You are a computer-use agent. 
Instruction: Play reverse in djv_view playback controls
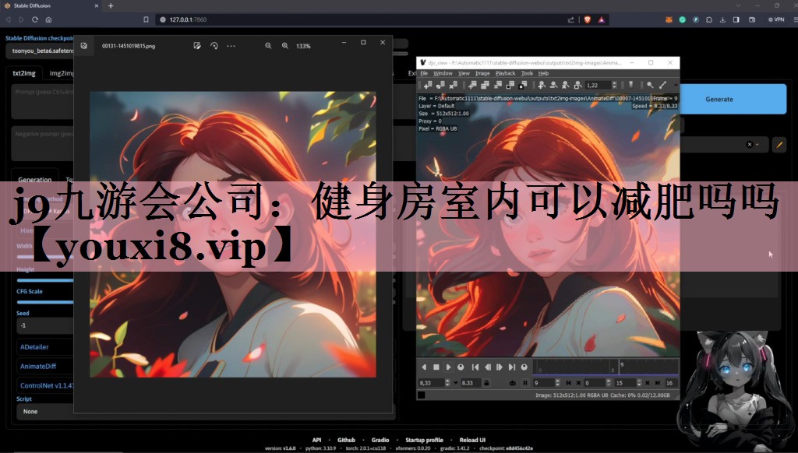[424, 367]
